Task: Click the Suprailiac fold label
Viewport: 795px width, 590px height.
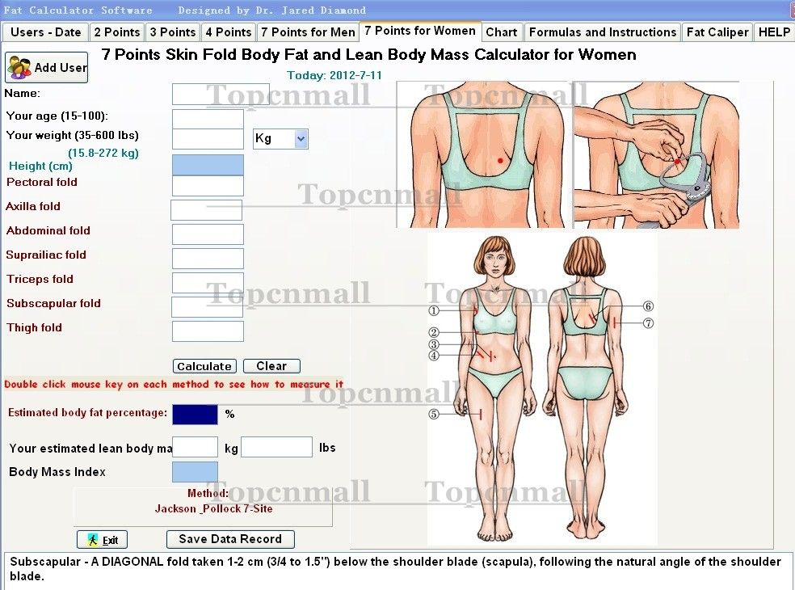Action: 46,255
